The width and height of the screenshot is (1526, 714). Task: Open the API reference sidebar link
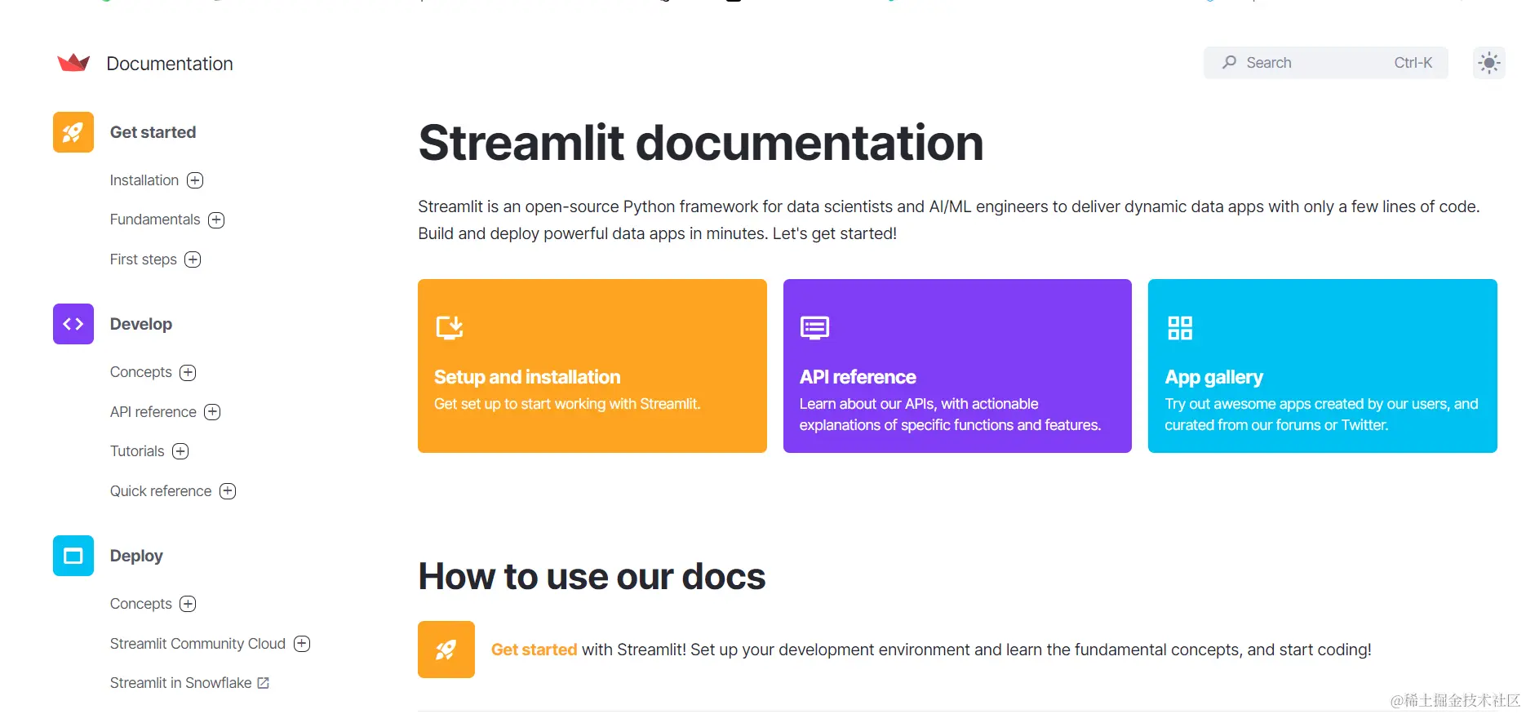click(153, 412)
